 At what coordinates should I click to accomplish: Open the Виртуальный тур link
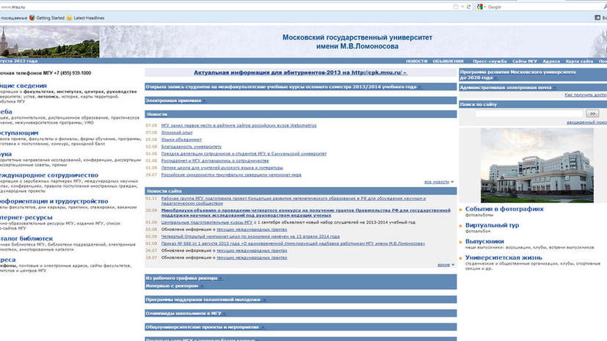(x=492, y=225)
